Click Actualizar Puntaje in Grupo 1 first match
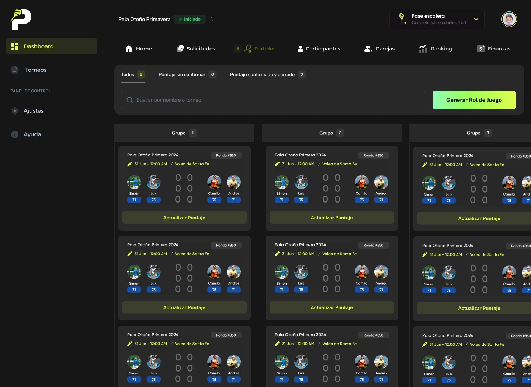This screenshot has height=387, width=531. [184, 218]
